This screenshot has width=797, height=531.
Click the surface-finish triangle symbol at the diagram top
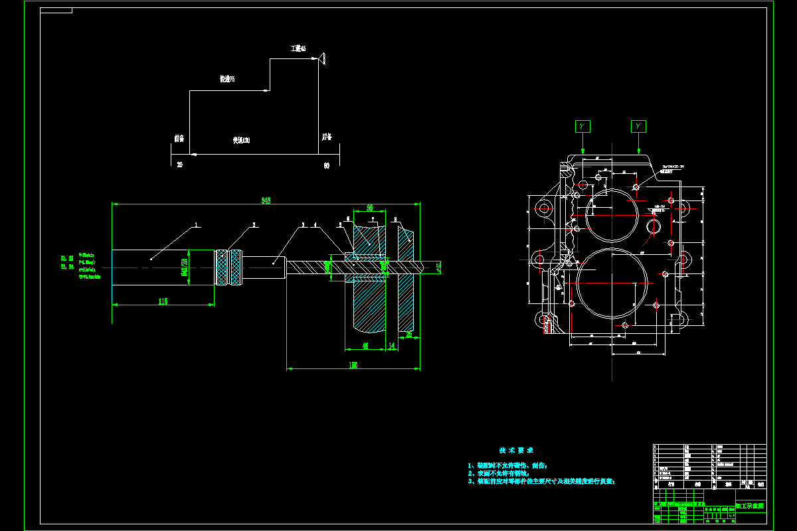[x=321, y=58]
